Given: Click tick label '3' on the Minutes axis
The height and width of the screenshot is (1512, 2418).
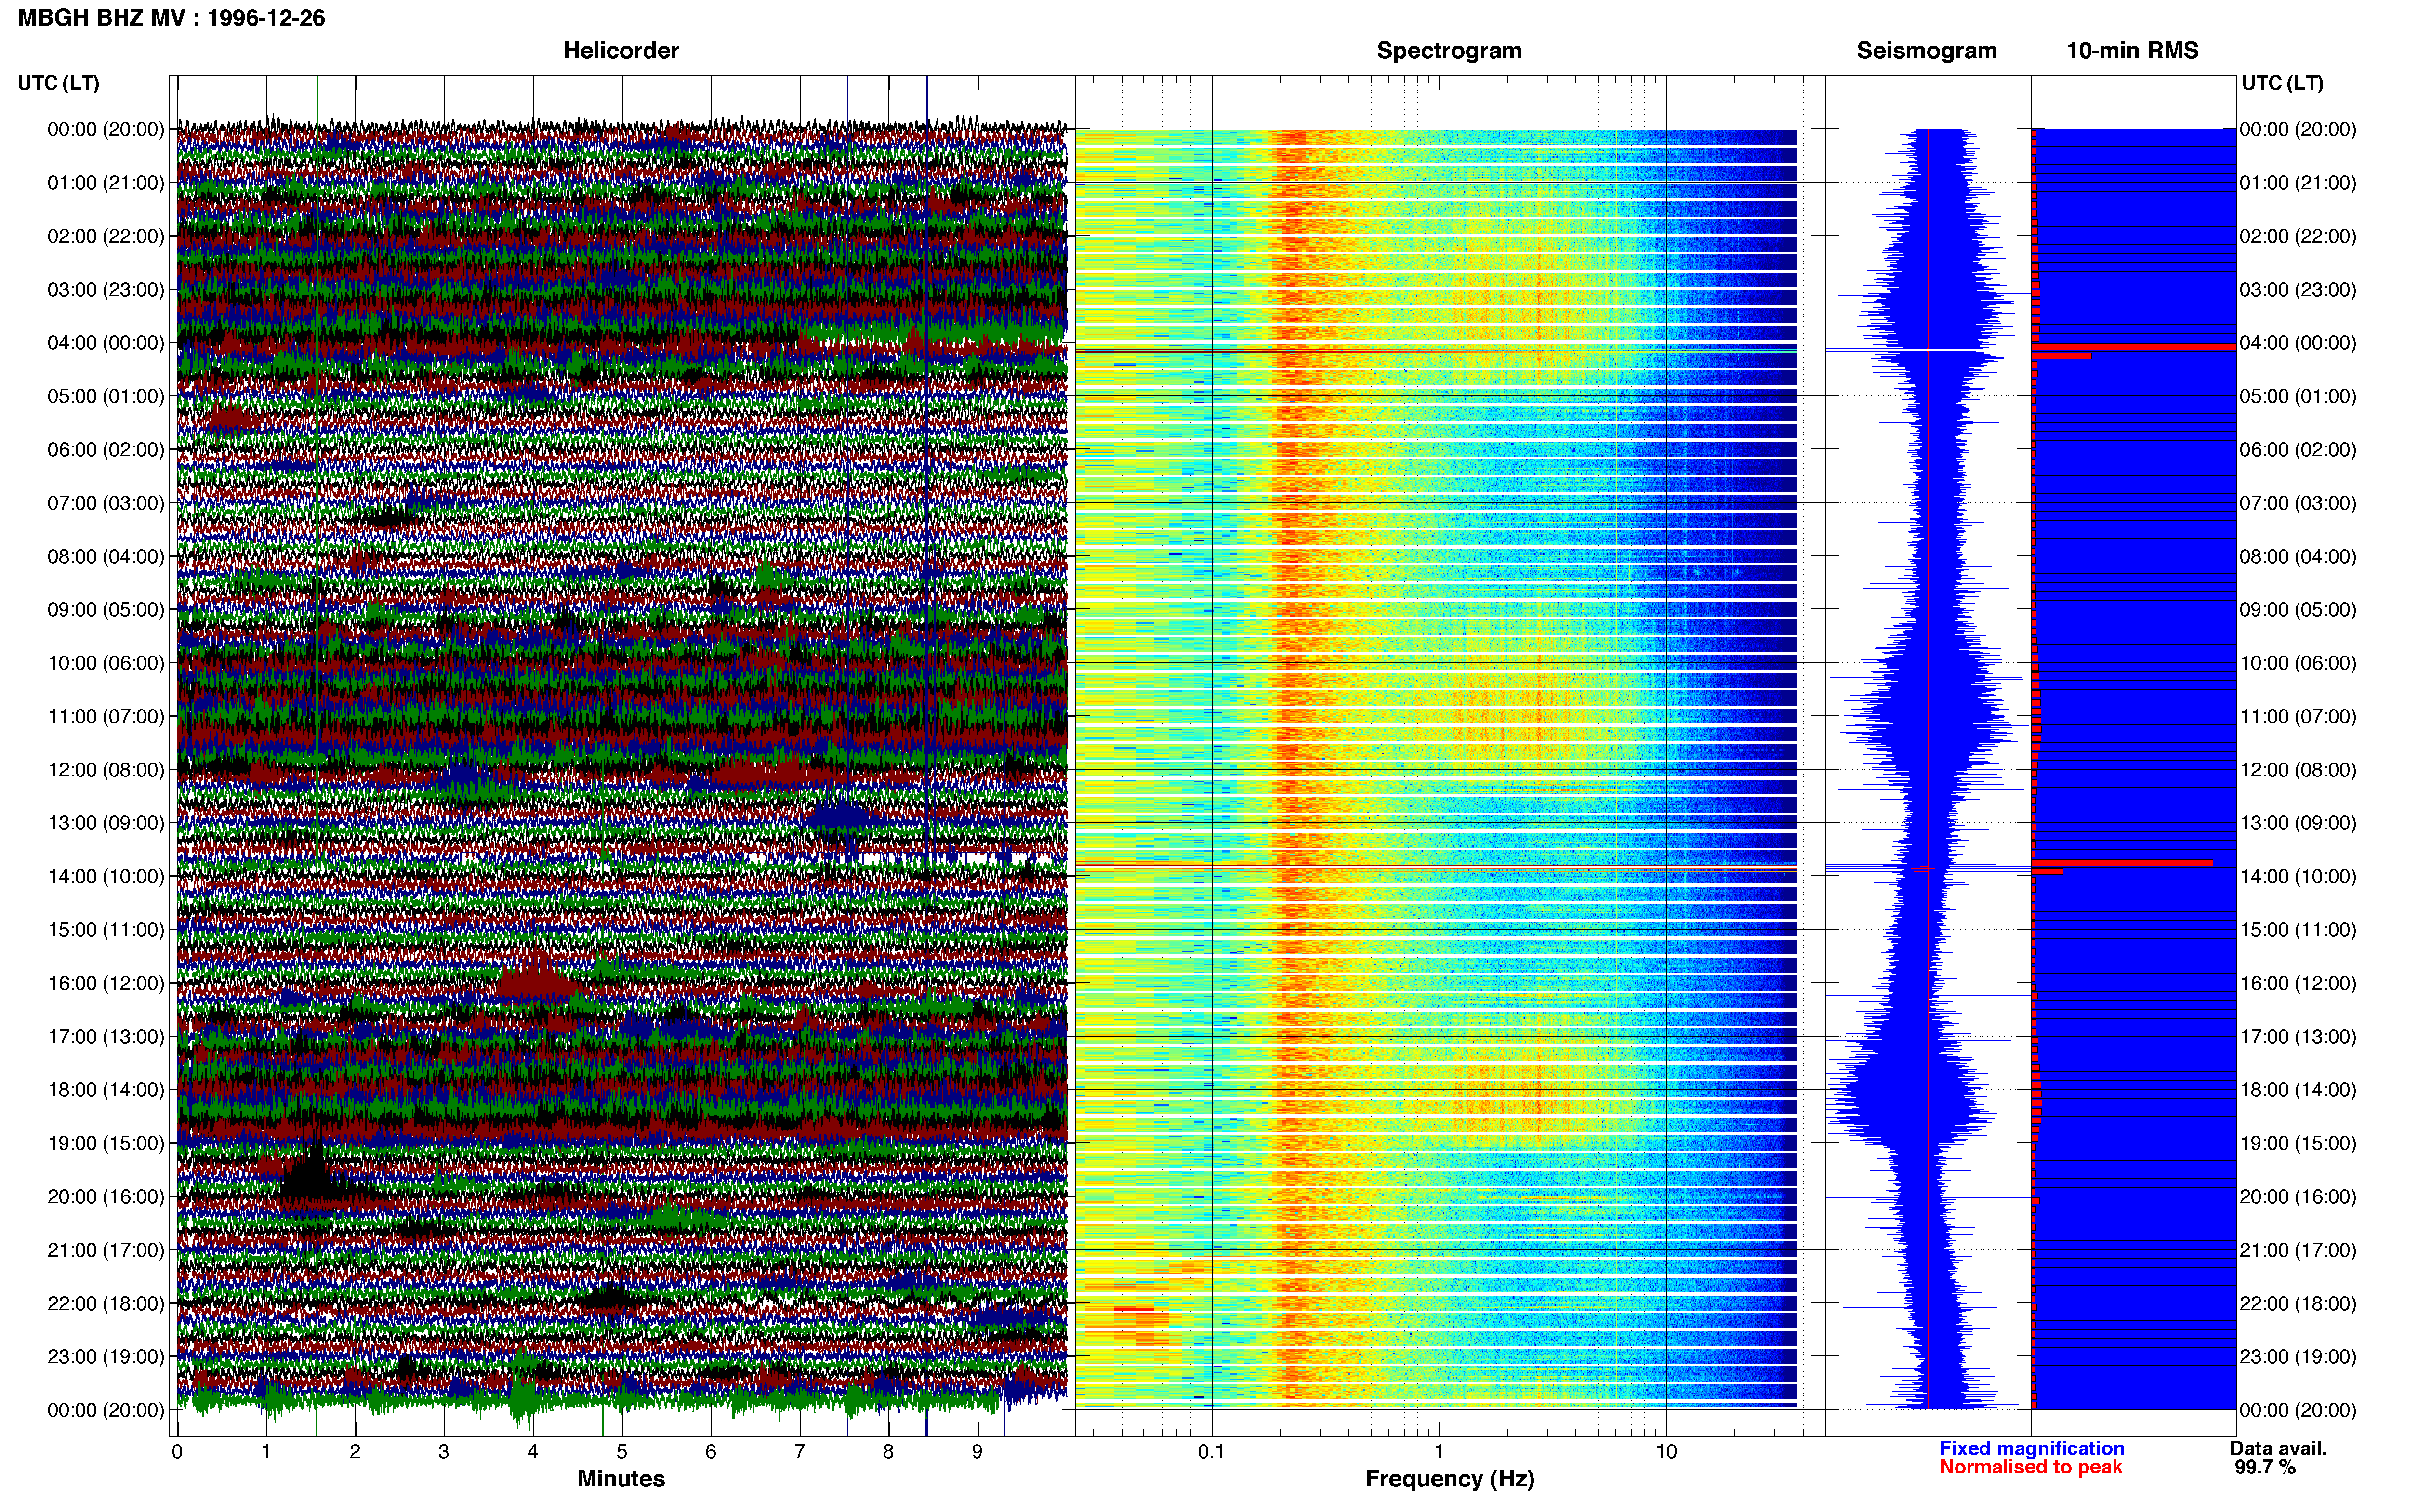Looking at the screenshot, I should [x=444, y=1452].
